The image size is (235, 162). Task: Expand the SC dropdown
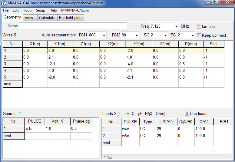tap(165, 35)
